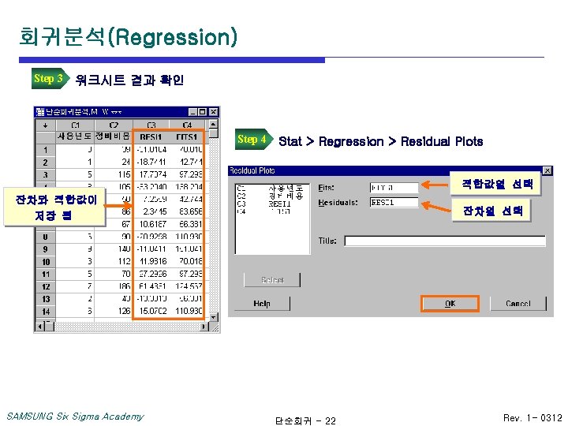Image resolution: width=568 pixels, height=426 pixels.
Task: Click cell value 110.930 in row 14
Action: click(187, 311)
